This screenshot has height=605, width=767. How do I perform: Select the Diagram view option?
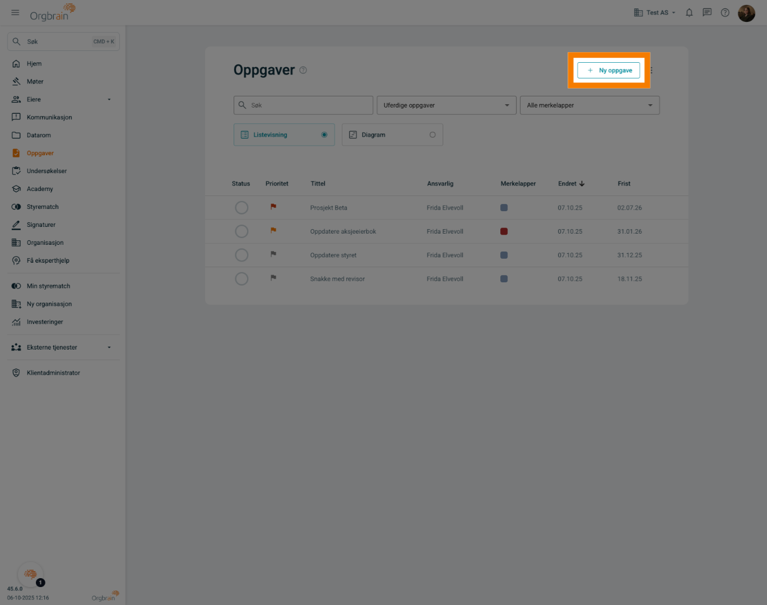coord(392,135)
